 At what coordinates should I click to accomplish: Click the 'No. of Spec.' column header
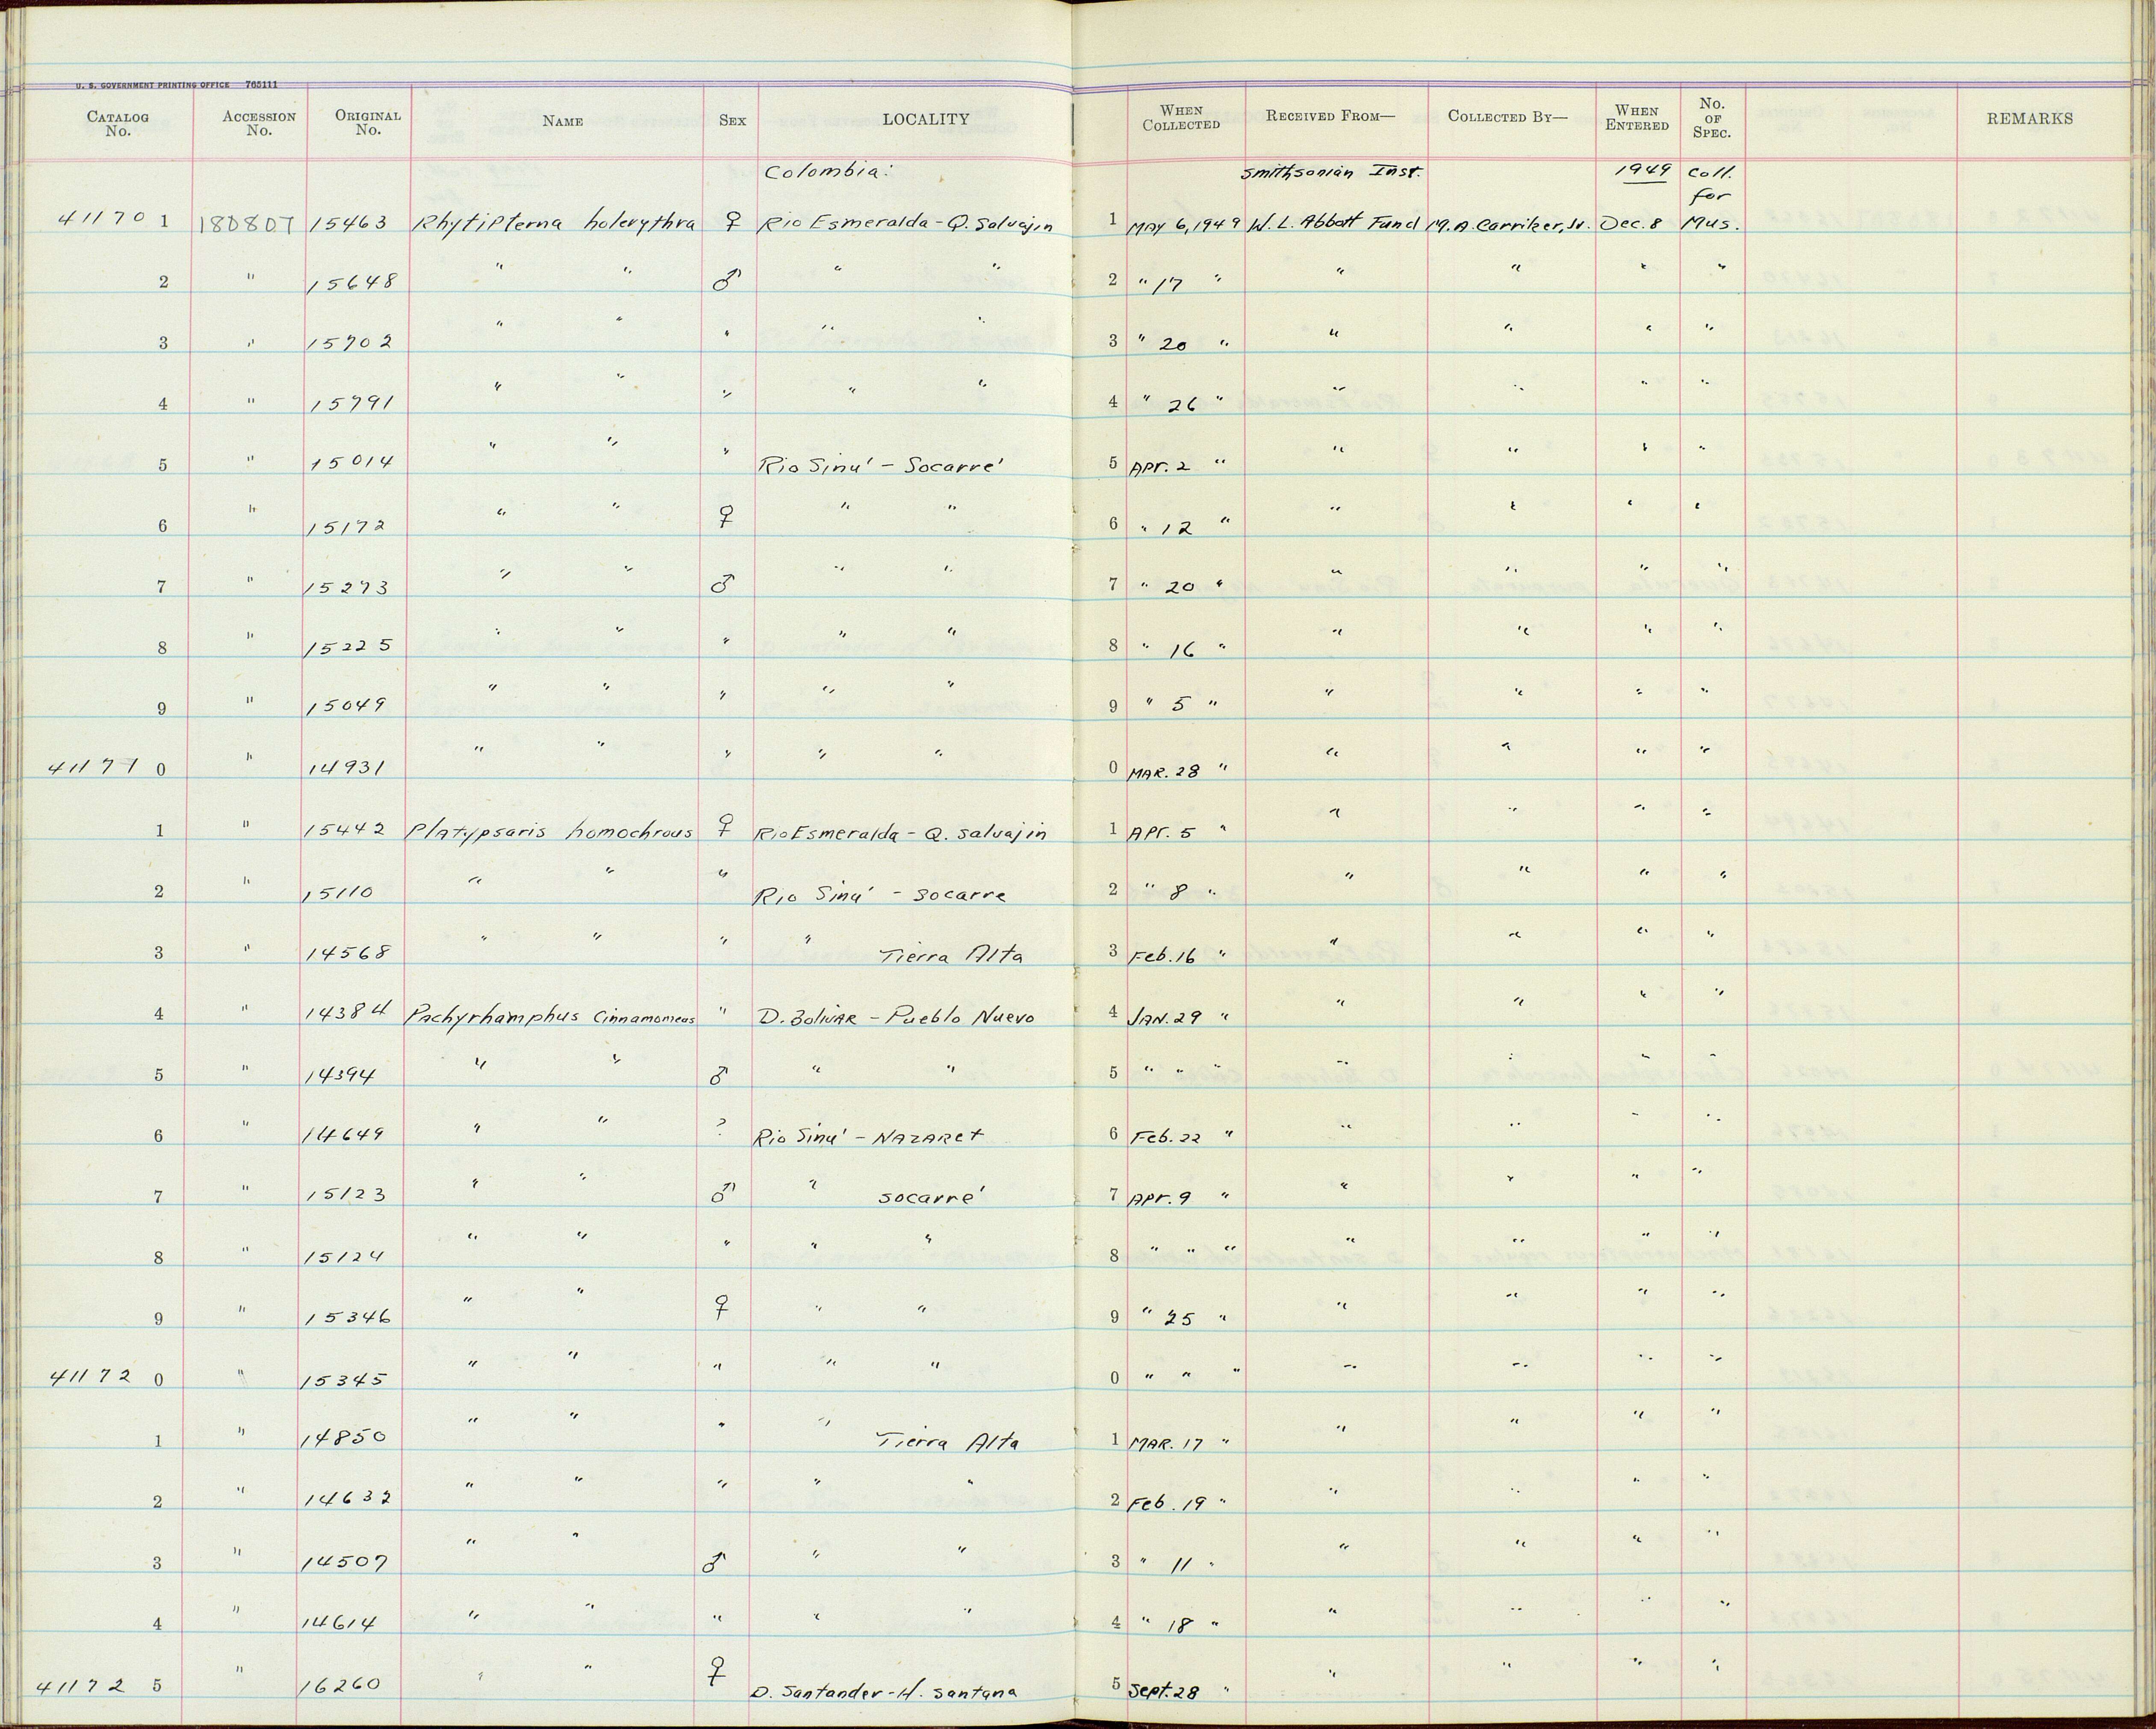point(1711,117)
